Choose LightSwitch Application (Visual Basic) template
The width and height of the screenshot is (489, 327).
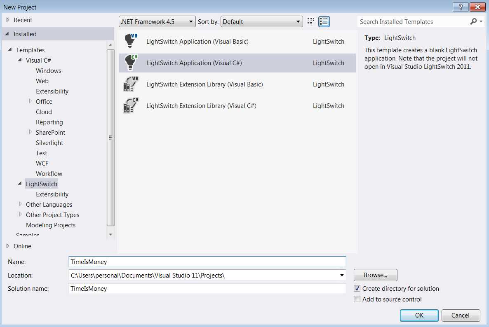coord(237,42)
